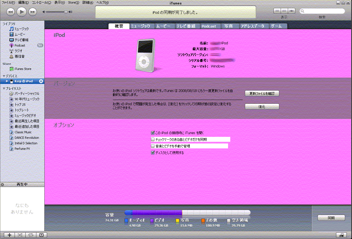Click the high-volume speaker icon
Image resolution: width=352 pixels, height=239 pixels.
(x=71, y=12)
